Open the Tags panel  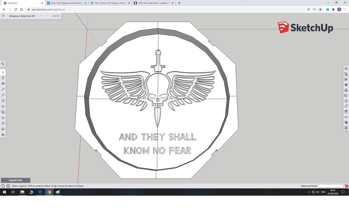click(x=346, y=106)
